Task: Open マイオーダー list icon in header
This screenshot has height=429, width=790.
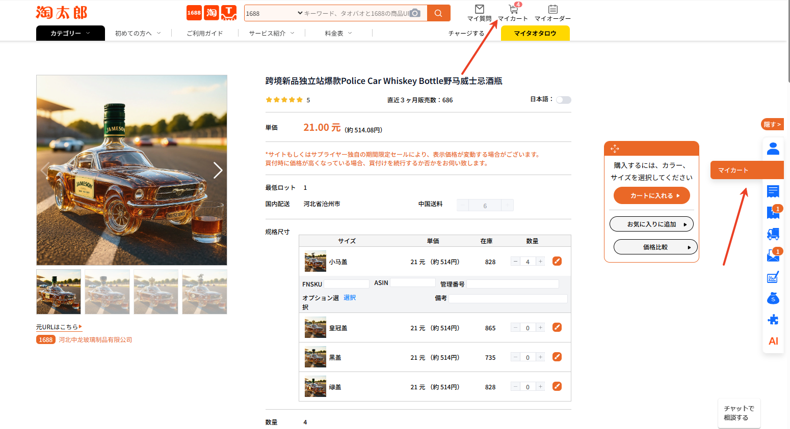Action: [x=553, y=9]
